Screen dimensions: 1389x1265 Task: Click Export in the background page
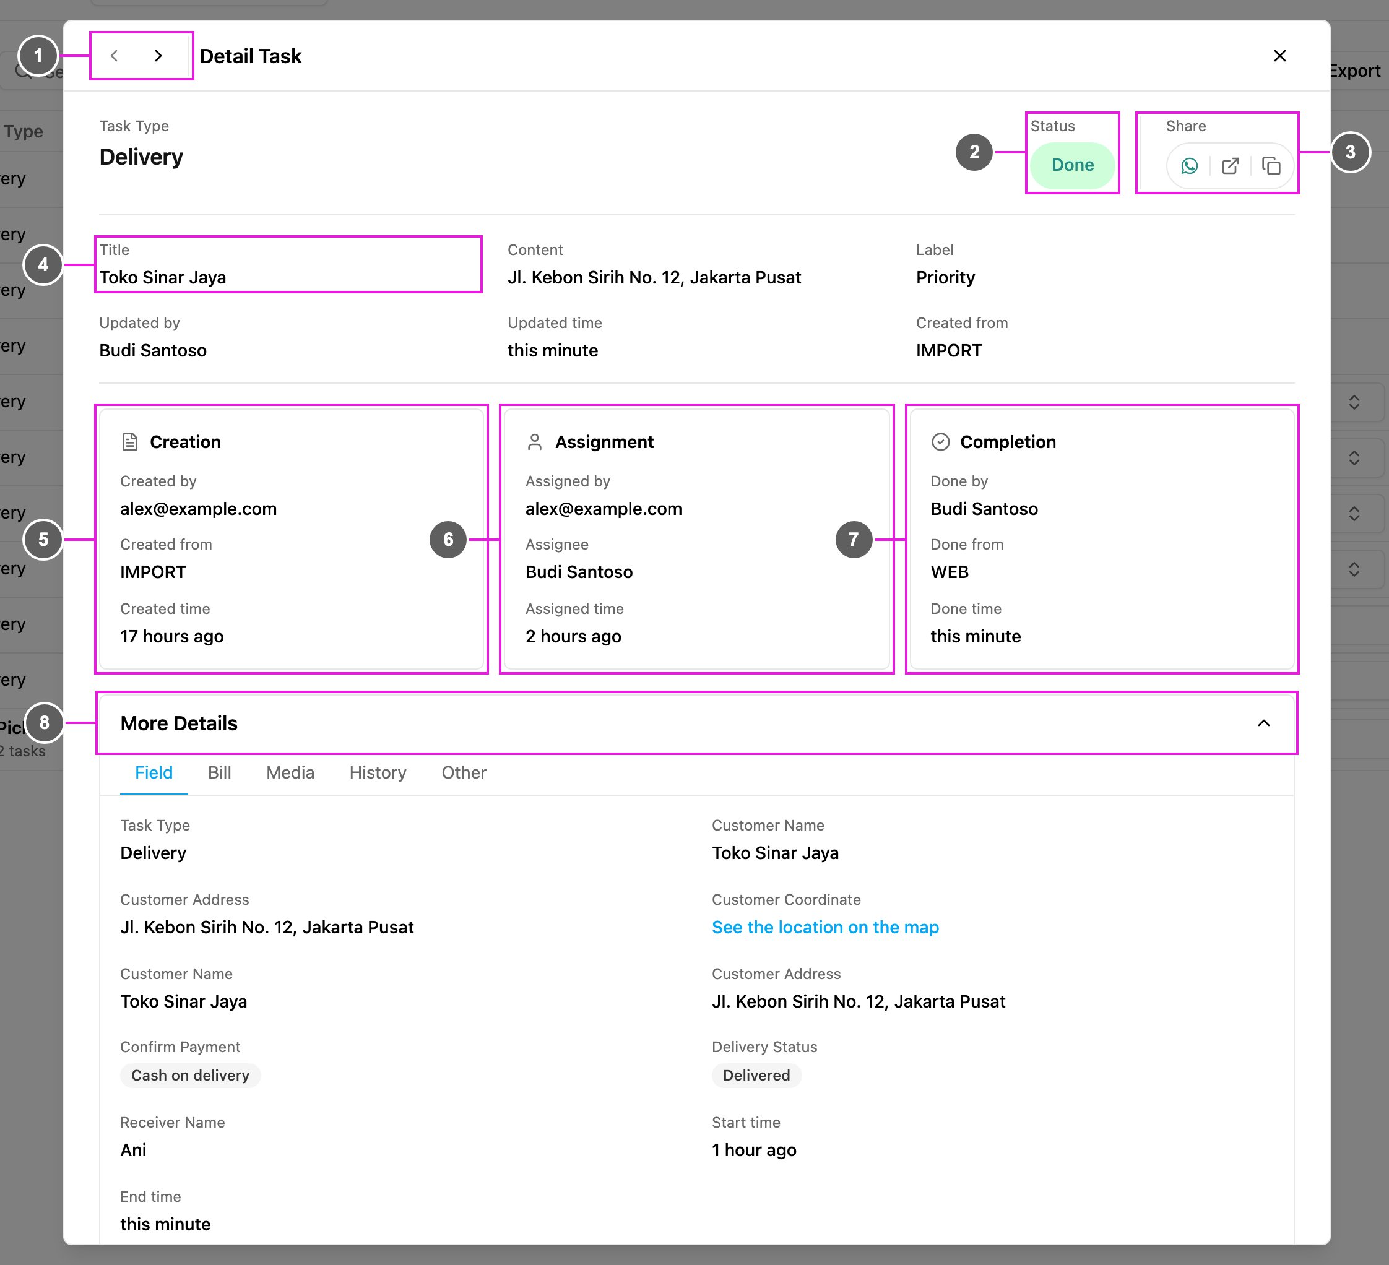(1354, 71)
